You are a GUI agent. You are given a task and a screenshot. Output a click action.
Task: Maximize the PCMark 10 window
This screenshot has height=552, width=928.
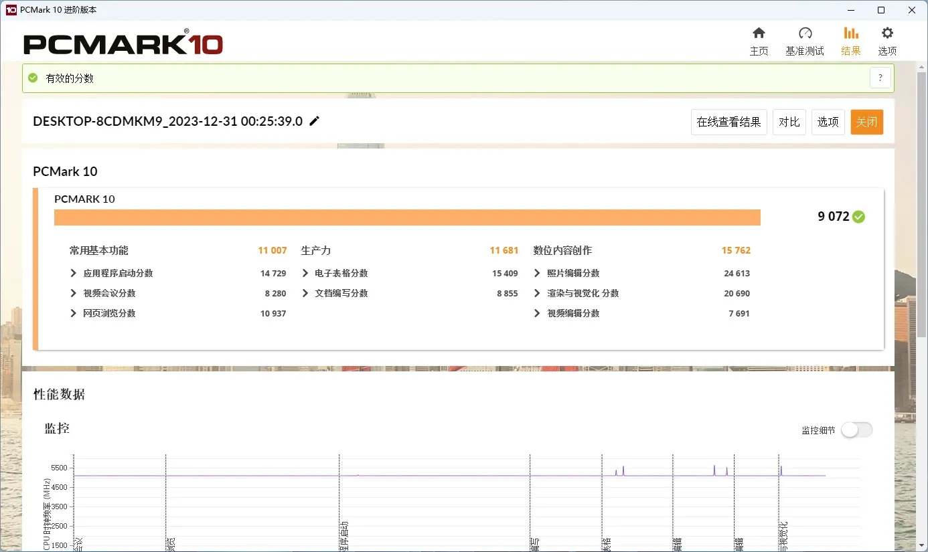[881, 10]
